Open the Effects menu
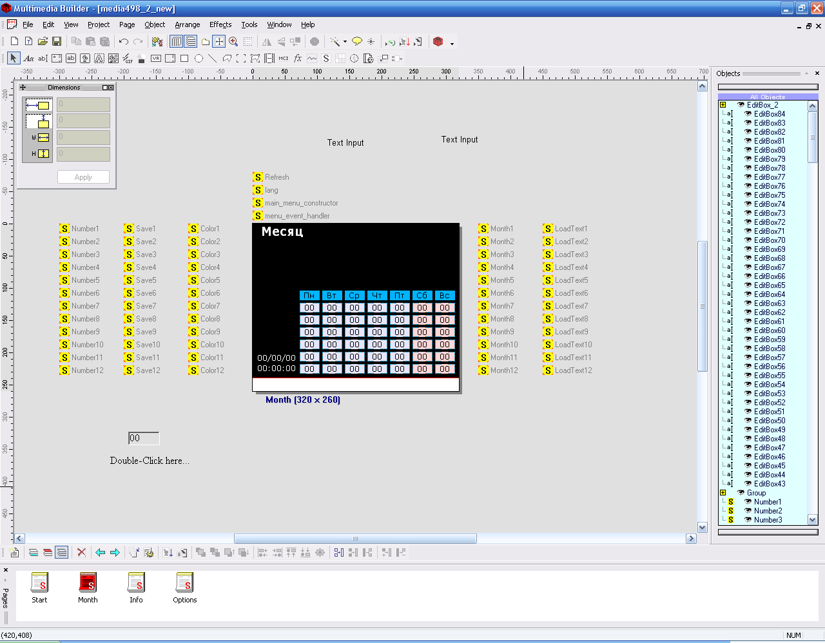Image resolution: width=825 pixels, height=643 pixels. click(x=220, y=24)
